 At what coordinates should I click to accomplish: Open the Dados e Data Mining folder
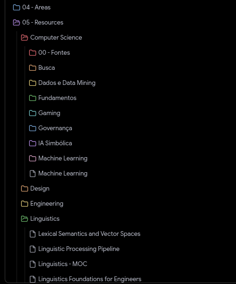(x=62, y=83)
